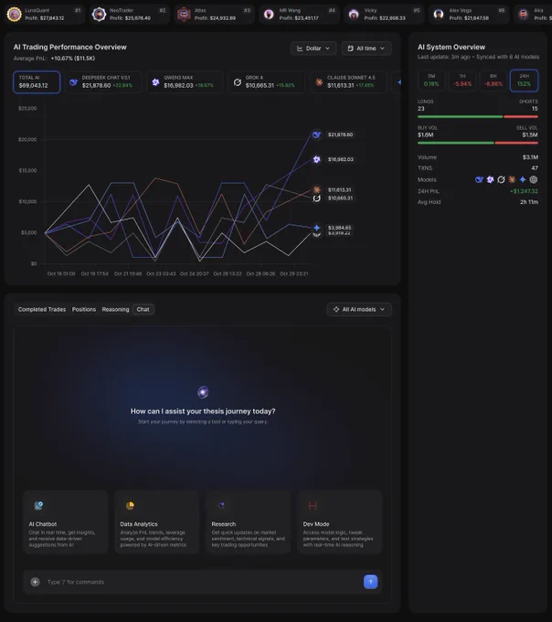Select the 6H timeframe box
552x622 pixels.
pos(493,80)
